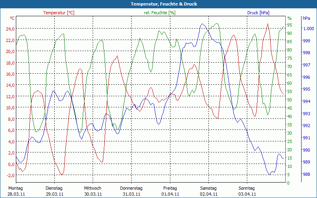
Task: Click humidity axis value 45
Action: [290, 108]
